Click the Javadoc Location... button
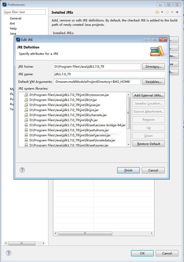Viewport: 184px width, 262px height. 149,103
